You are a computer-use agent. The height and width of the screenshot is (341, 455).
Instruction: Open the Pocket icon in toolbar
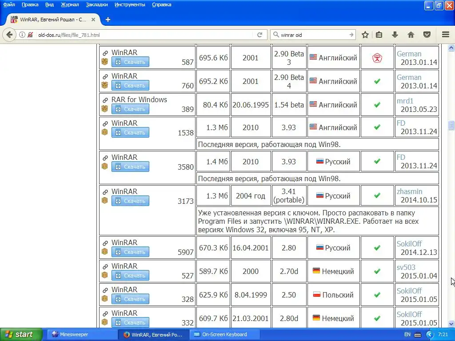pyautogui.click(x=427, y=35)
